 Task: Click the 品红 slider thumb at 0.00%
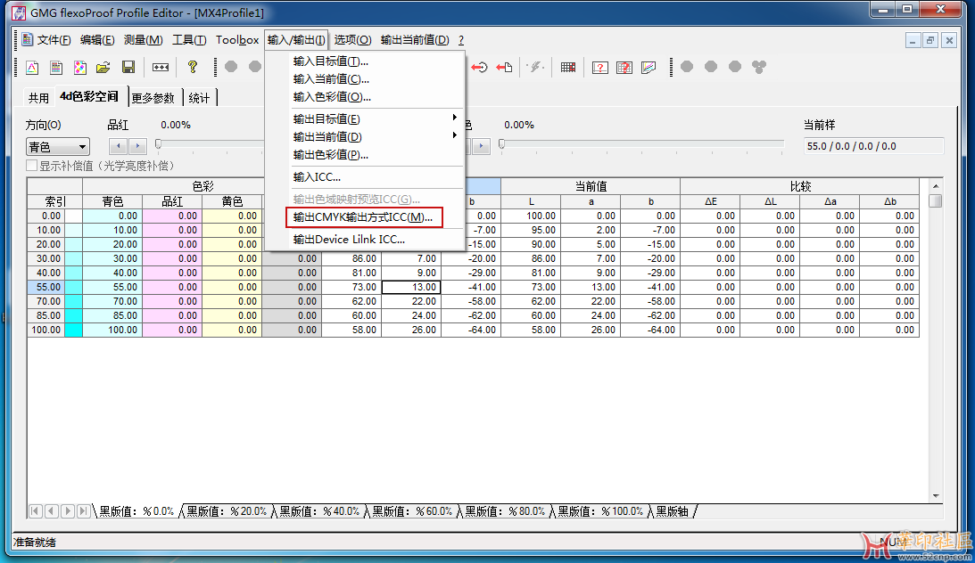pos(159,144)
